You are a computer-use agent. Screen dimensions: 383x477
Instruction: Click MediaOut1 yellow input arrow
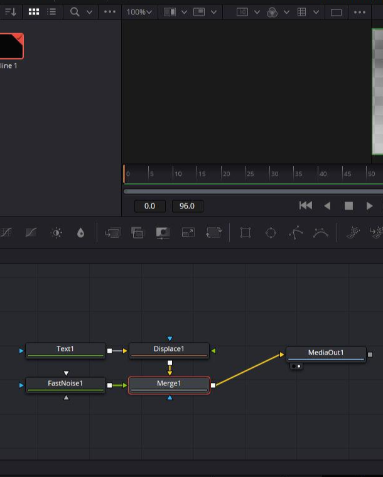click(x=282, y=355)
